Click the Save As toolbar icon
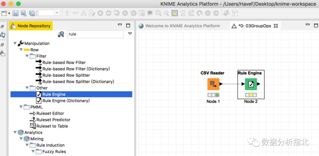Image resolution: width=319 pixels, height=156 pixels. 24,13
